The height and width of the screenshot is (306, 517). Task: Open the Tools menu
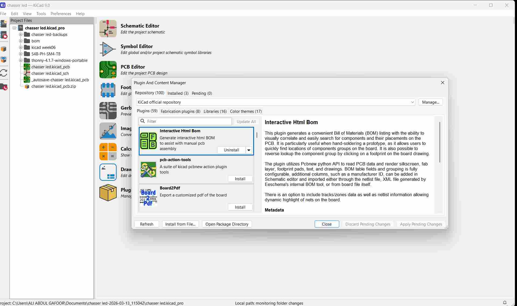click(x=41, y=13)
